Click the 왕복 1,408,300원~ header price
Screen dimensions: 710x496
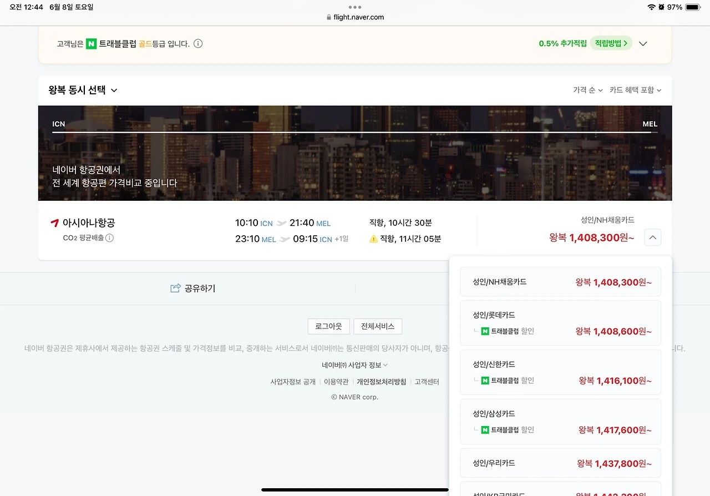592,237
